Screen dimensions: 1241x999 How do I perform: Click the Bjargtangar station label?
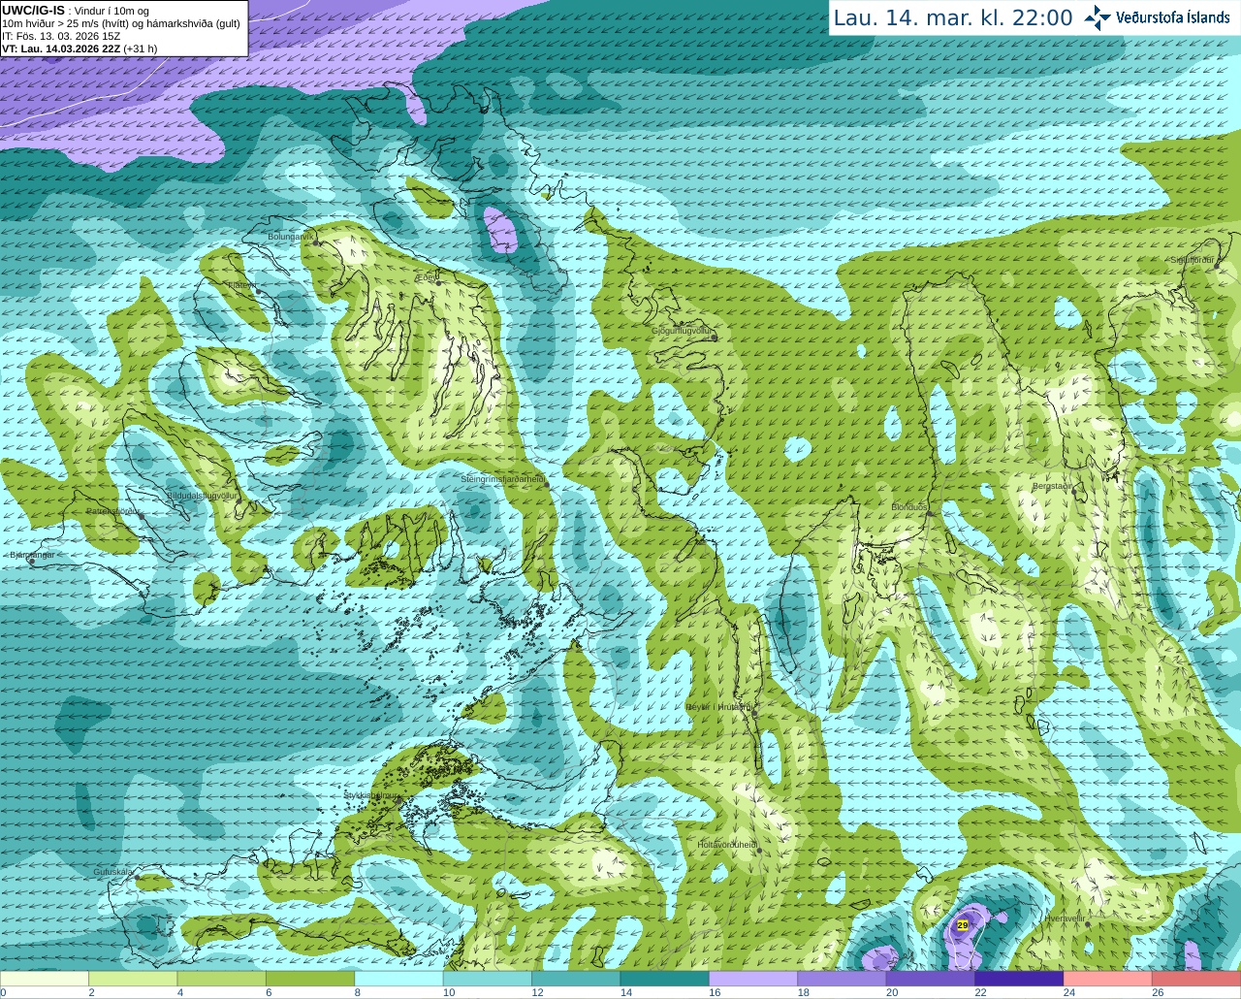[x=32, y=555]
